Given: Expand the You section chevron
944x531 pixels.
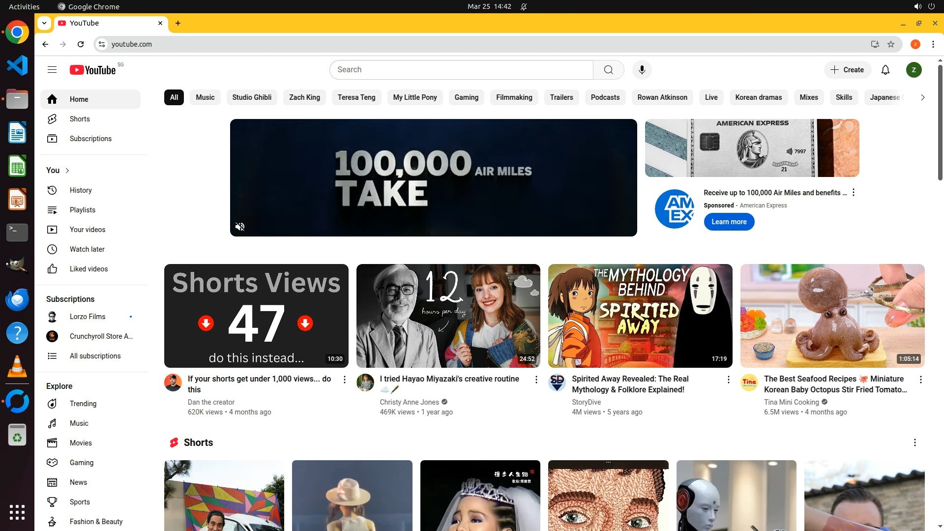Looking at the screenshot, I should tap(67, 171).
